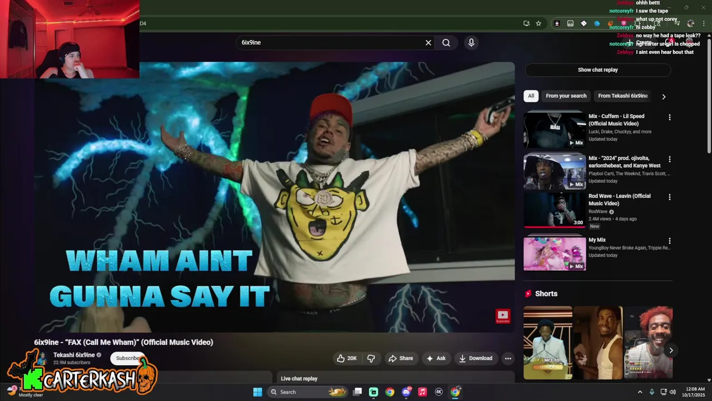Open options menu for "2024" mix
This screenshot has width=712, height=401.
point(670,159)
